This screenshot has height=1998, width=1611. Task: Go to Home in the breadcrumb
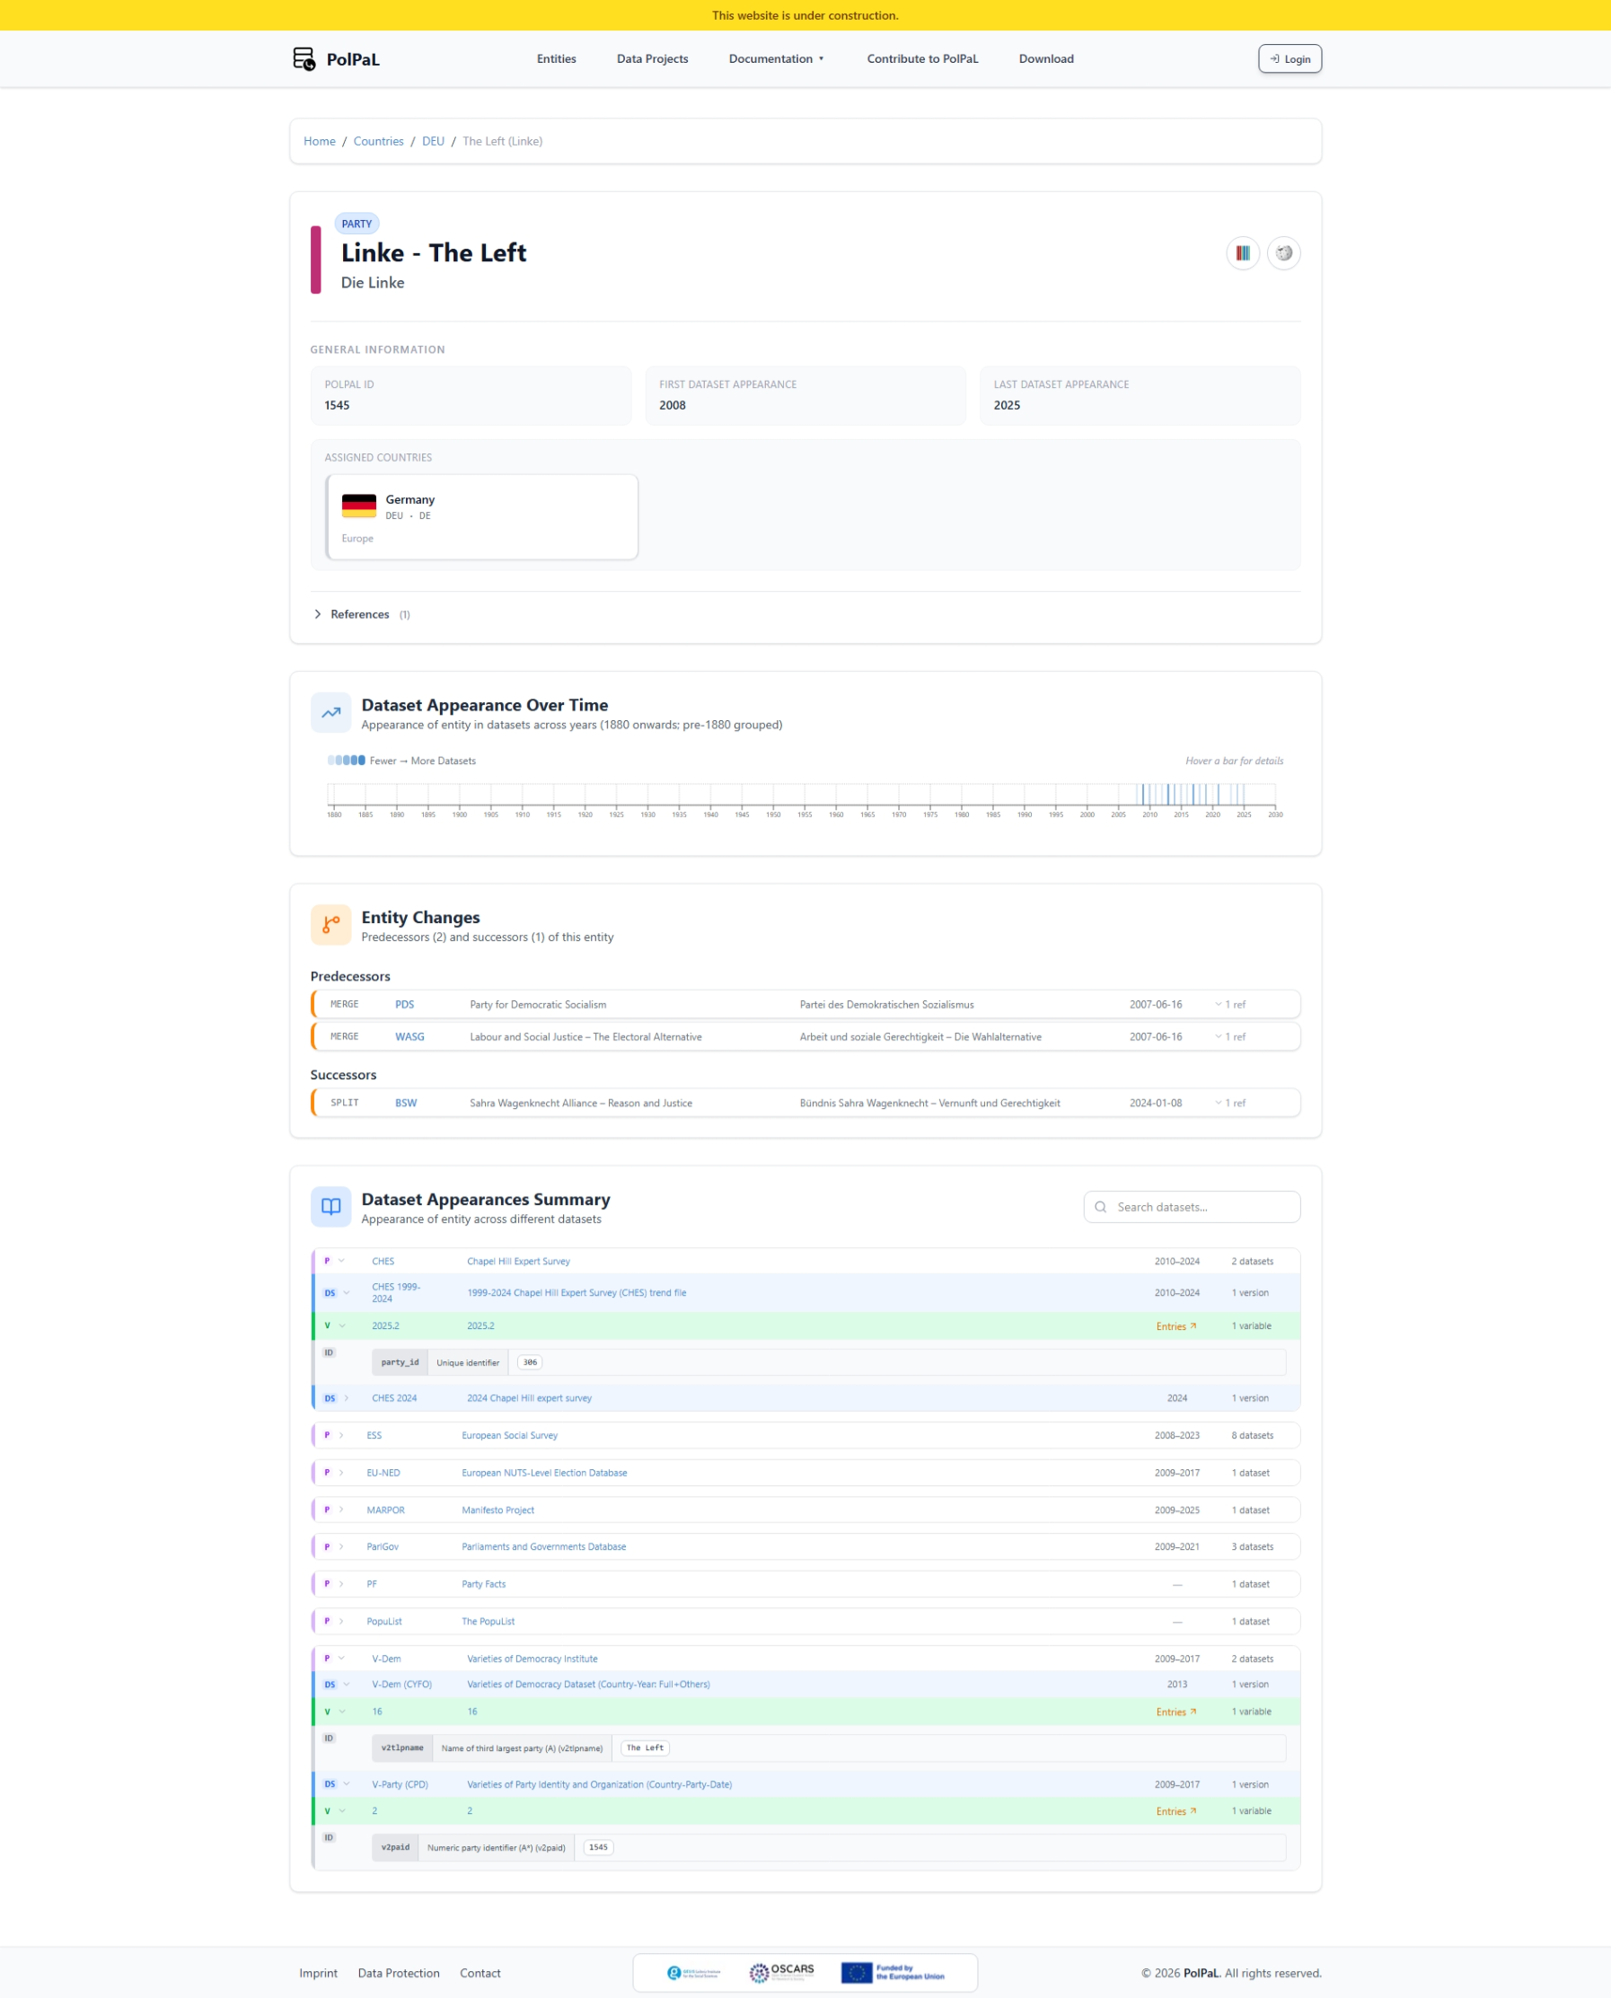point(319,141)
